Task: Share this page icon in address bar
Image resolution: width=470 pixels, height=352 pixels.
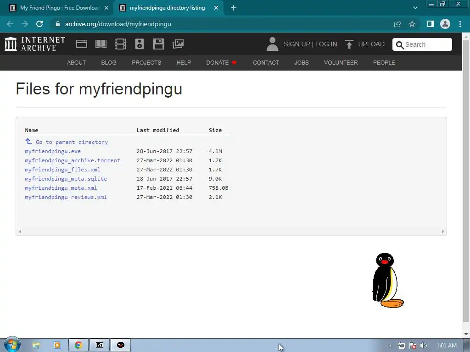Action: 397,24
